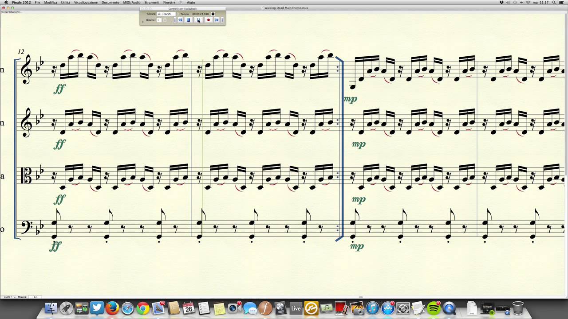Open Reminders checklist in the Dock

(204, 308)
